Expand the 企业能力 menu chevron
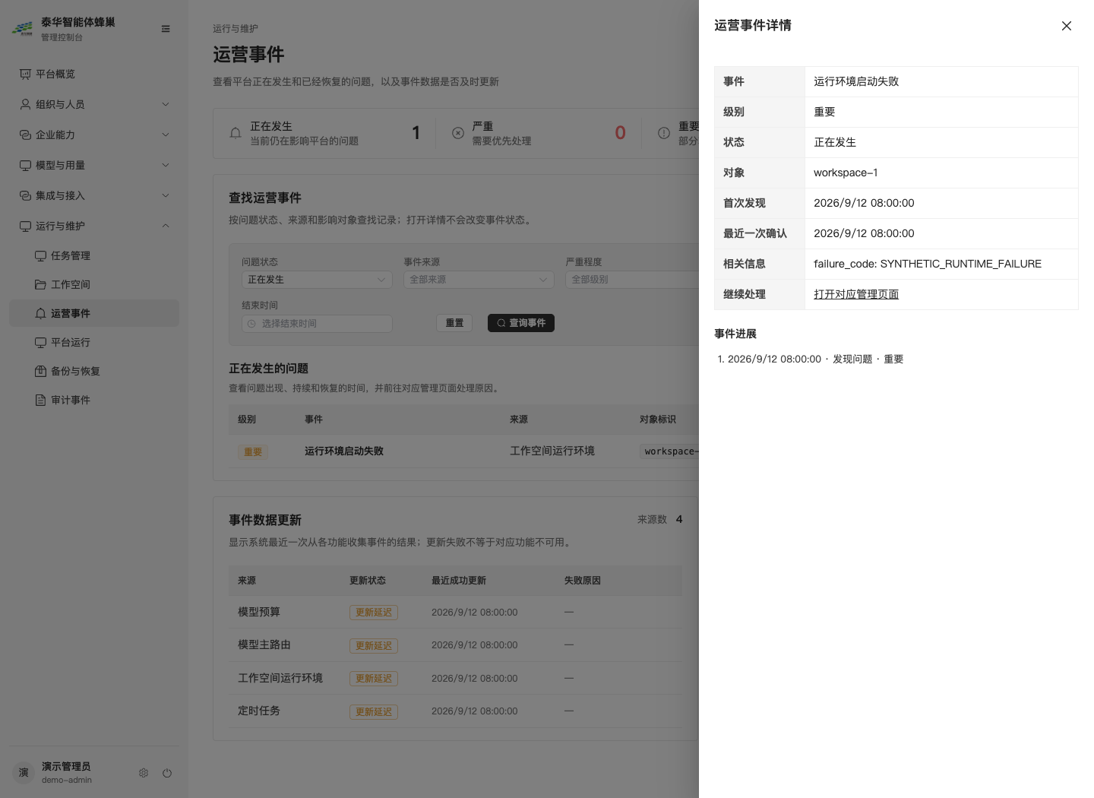Screen dimensions: 1094x798 pos(166,135)
